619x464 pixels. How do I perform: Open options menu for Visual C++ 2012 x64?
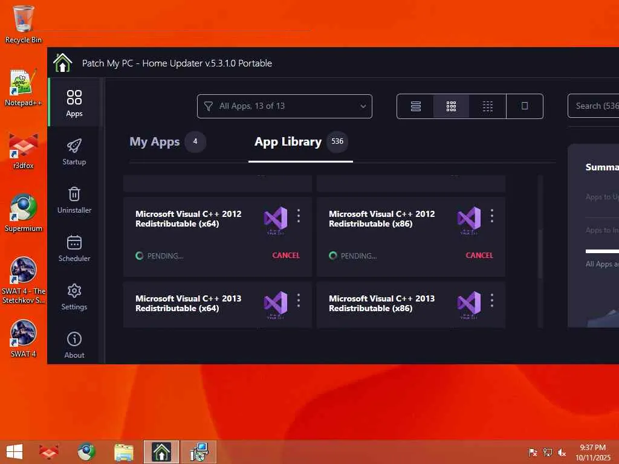tap(299, 216)
